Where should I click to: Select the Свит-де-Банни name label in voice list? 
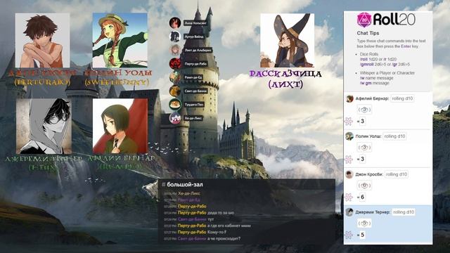click(x=195, y=91)
